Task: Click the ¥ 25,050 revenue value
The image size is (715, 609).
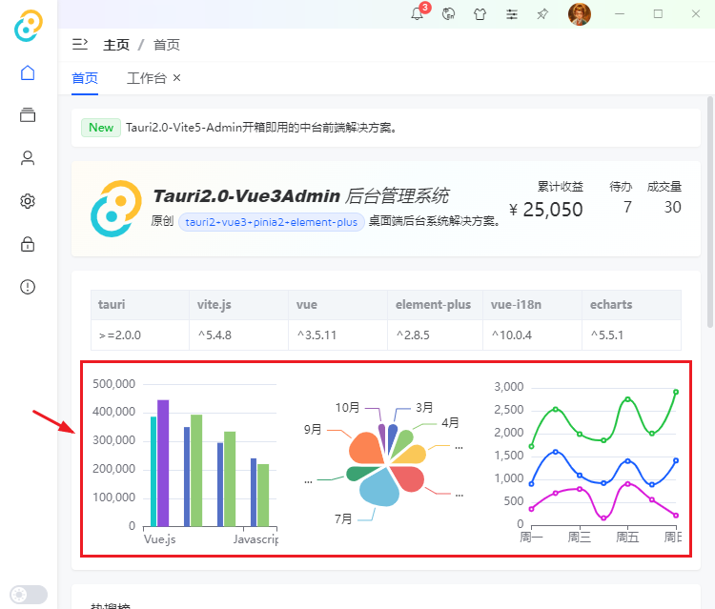Action: pyautogui.click(x=546, y=210)
